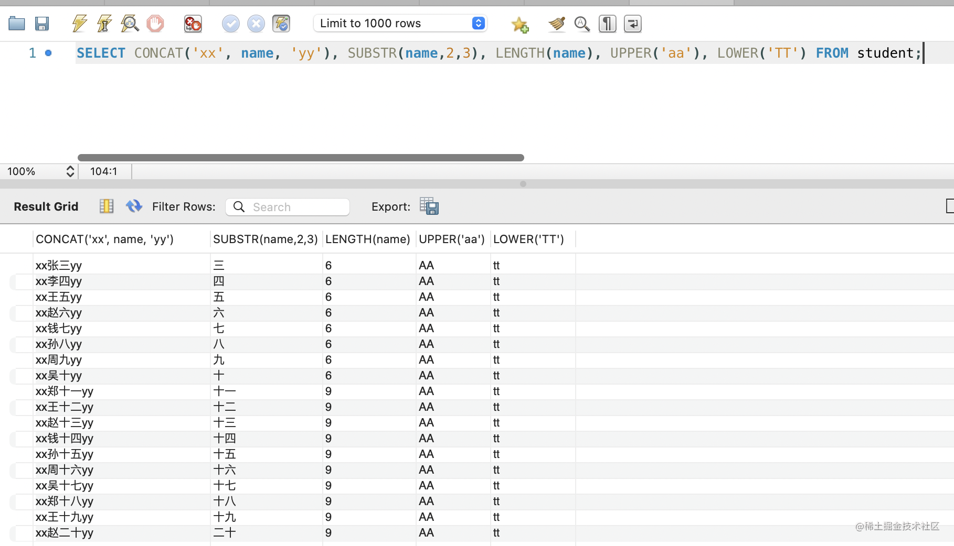Save query to snippets using the star icon

[x=520, y=24]
